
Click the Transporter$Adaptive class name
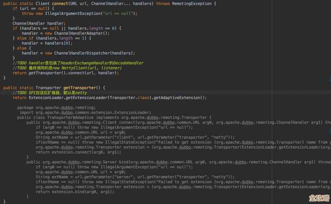[67, 117]
